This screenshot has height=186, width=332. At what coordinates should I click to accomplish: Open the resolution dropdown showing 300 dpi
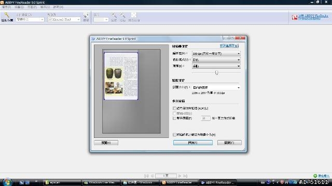pyautogui.click(x=216, y=54)
